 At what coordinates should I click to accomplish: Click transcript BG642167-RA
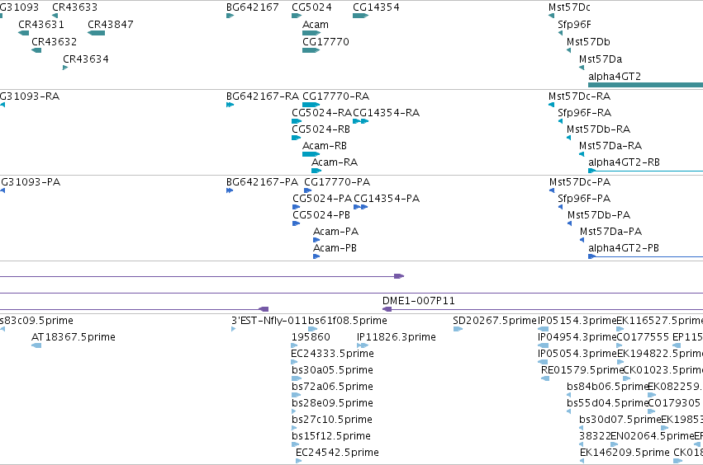[262, 96]
